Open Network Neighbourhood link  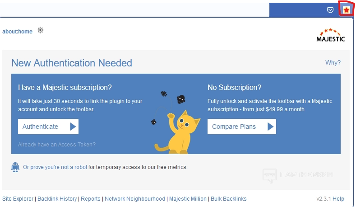(135, 198)
